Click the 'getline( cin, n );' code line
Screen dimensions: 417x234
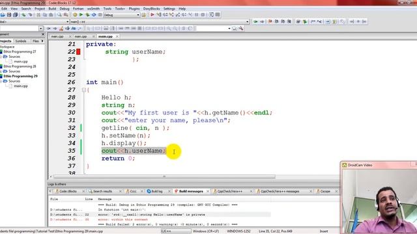tap(135, 128)
